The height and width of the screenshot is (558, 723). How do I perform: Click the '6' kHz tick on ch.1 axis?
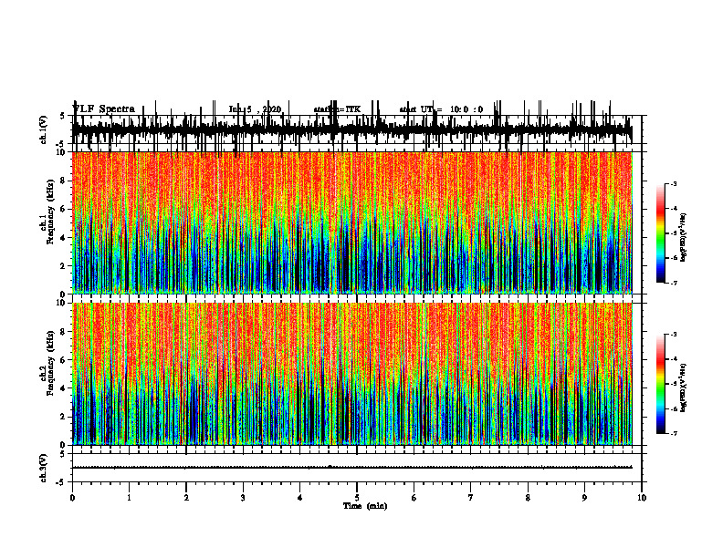click(64, 209)
